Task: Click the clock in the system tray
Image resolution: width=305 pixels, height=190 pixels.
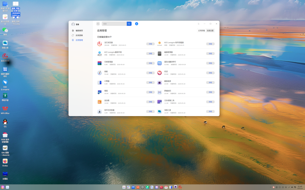Action: pyautogui.click(x=300, y=187)
